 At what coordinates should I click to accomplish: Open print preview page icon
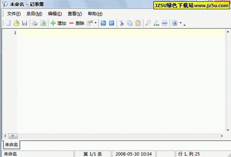click(x=43, y=23)
